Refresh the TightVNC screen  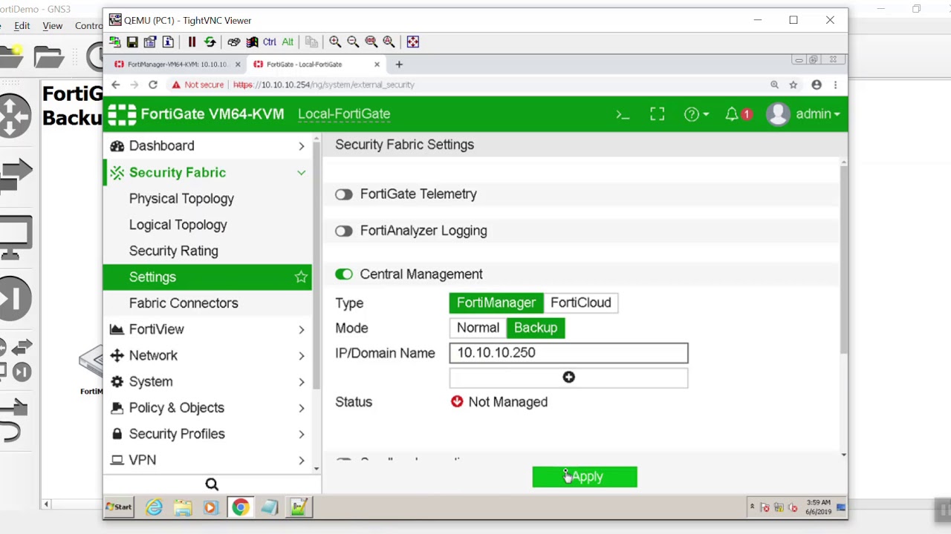(x=210, y=42)
